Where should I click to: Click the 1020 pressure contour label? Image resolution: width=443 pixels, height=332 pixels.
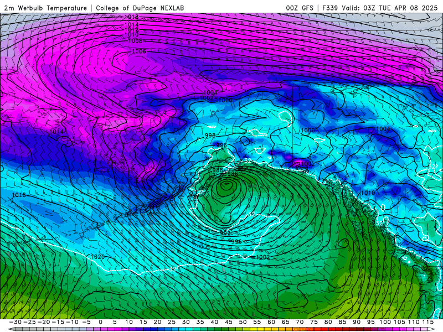coord(98,257)
